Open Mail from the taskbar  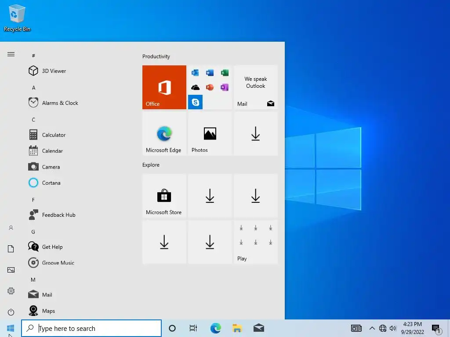pyautogui.click(x=259, y=328)
